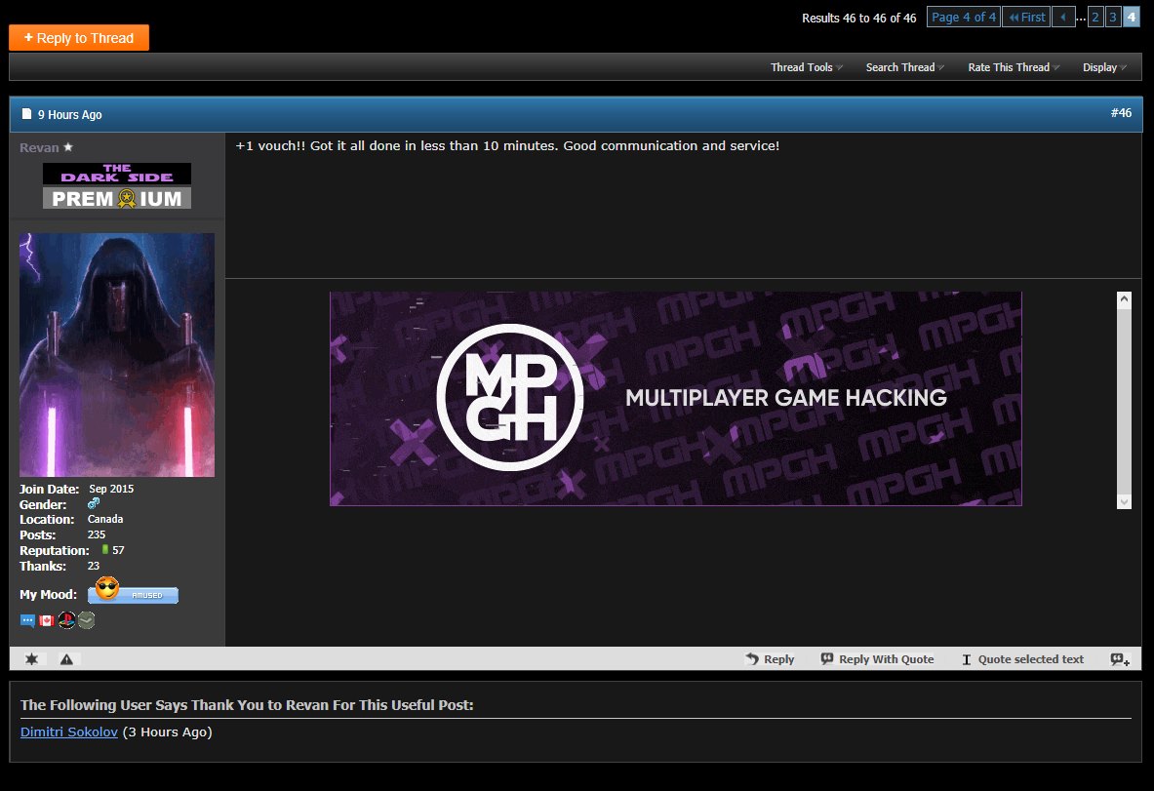The height and width of the screenshot is (791, 1154).
Task: Click the Amused mood badge
Action: pyautogui.click(x=134, y=591)
